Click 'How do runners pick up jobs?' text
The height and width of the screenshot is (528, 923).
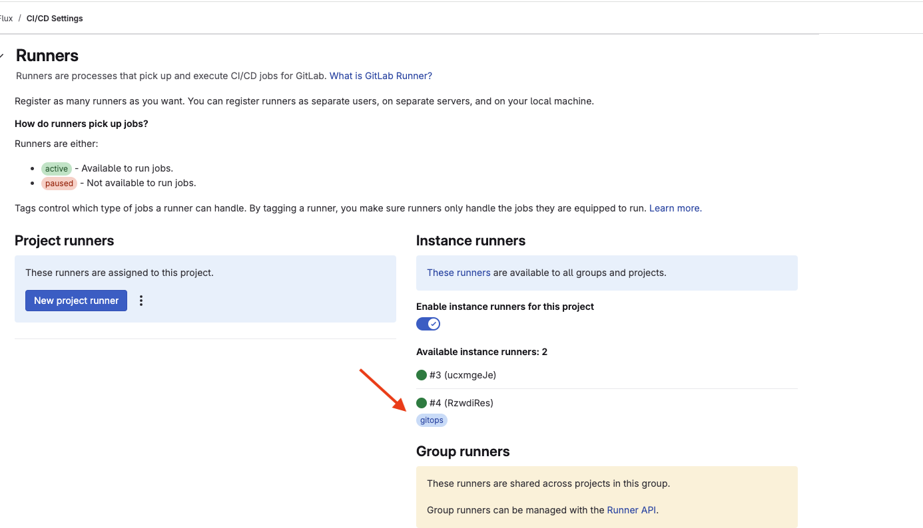(x=81, y=124)
